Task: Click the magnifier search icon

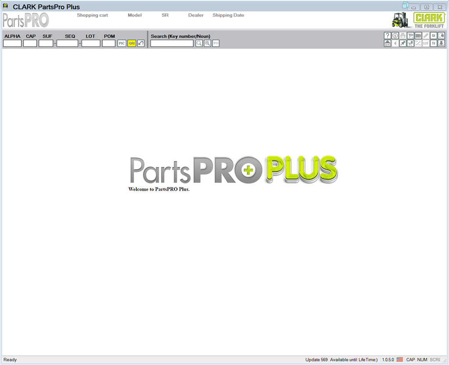Action: [x=199, y=43]
